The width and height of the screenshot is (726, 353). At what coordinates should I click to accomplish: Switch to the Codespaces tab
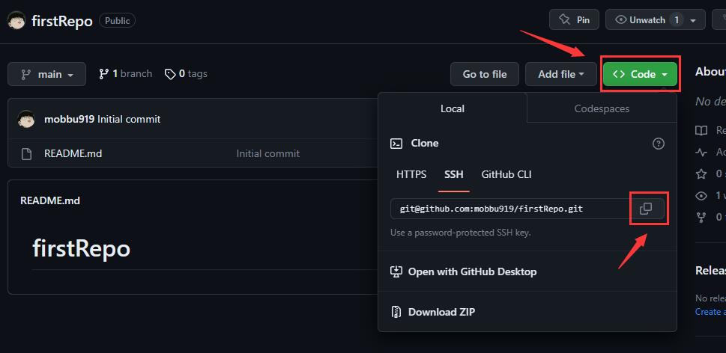(x=602, y=108)
